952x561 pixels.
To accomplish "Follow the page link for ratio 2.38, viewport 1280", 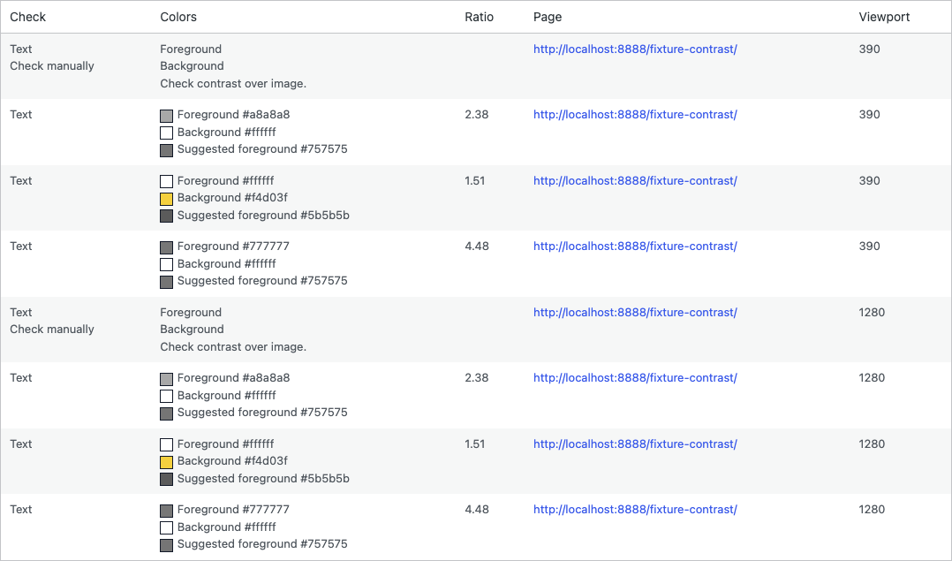I will pos(635,378).
